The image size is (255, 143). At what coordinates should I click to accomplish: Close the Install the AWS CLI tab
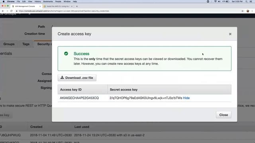point(72,6)
